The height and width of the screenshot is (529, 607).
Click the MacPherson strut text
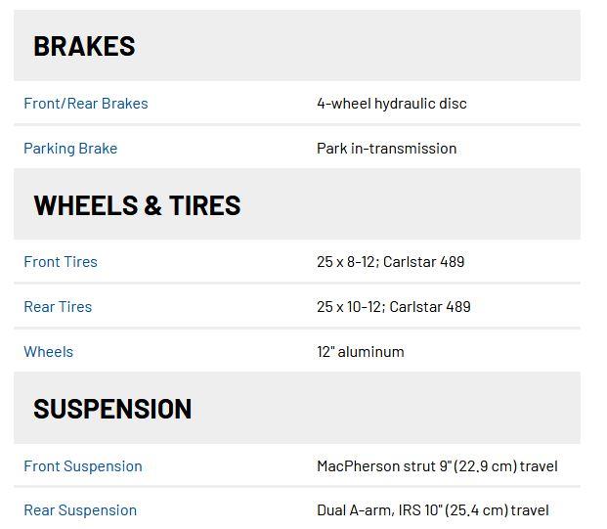373,466
